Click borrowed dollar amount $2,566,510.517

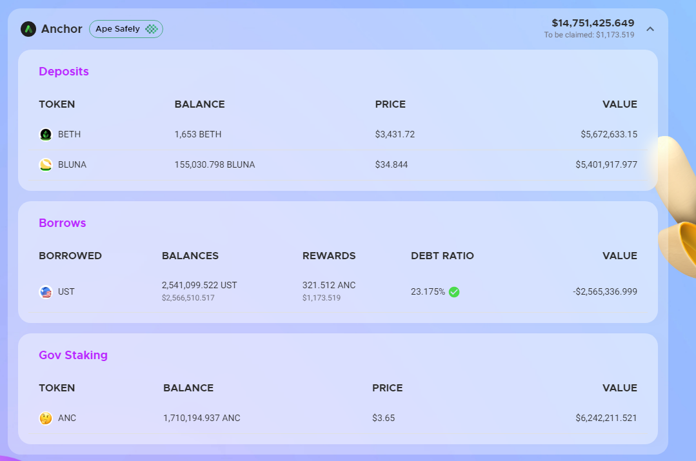pos(188,298)
